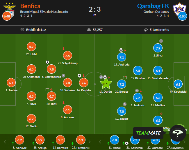Click the referee whistle icon by E. Lambrechts
189x150 pixels.
(146, 29)
